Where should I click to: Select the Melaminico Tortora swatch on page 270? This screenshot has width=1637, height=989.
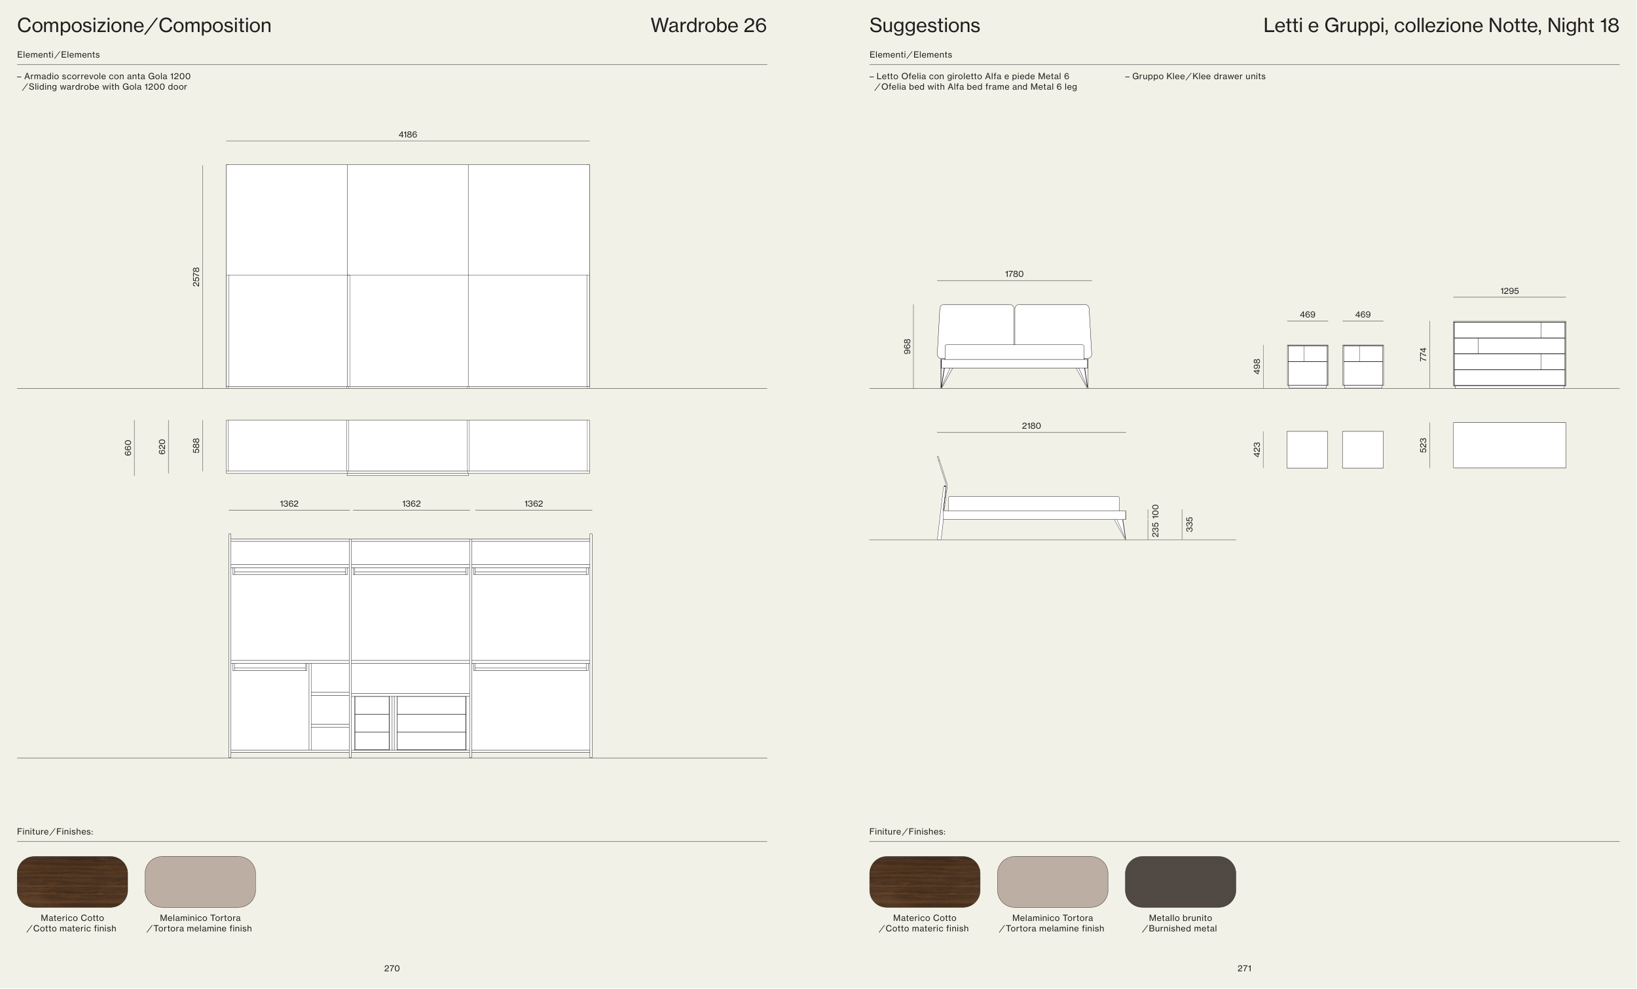tap(200, 882)
